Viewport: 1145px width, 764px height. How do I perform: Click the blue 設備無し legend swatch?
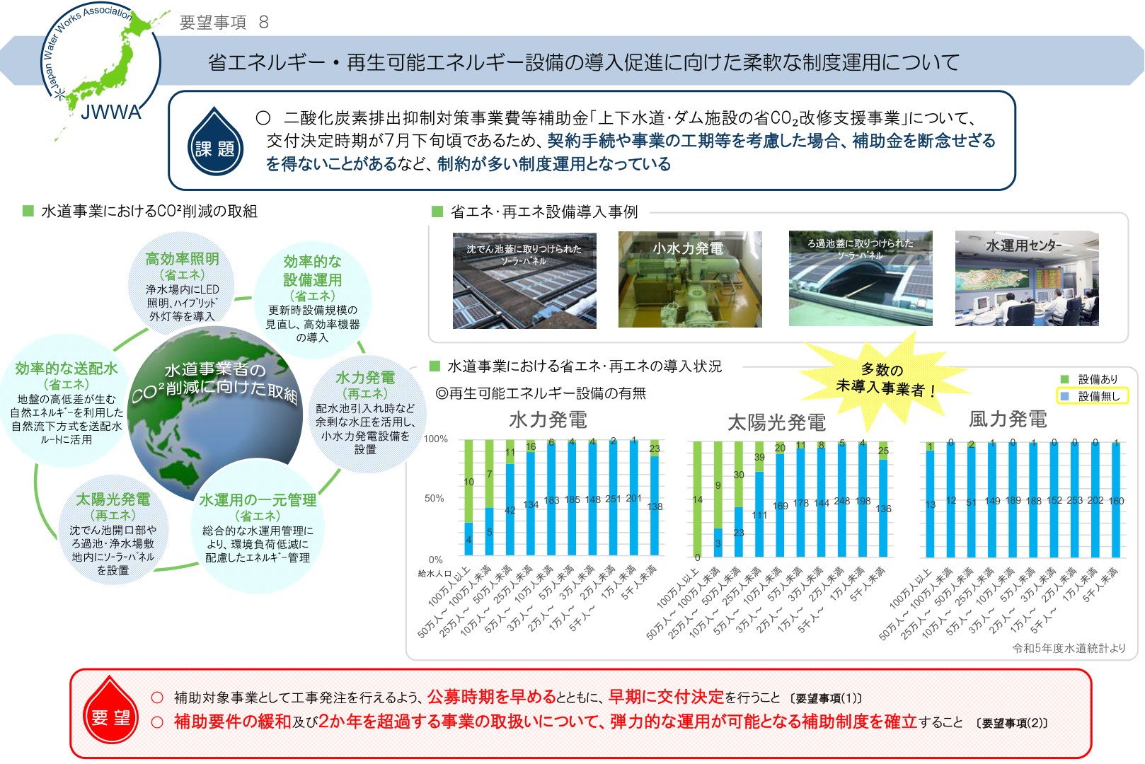pos(1064,396)
